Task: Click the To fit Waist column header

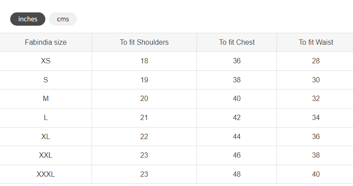Action: pyautogui.click(x=316, y=42)
